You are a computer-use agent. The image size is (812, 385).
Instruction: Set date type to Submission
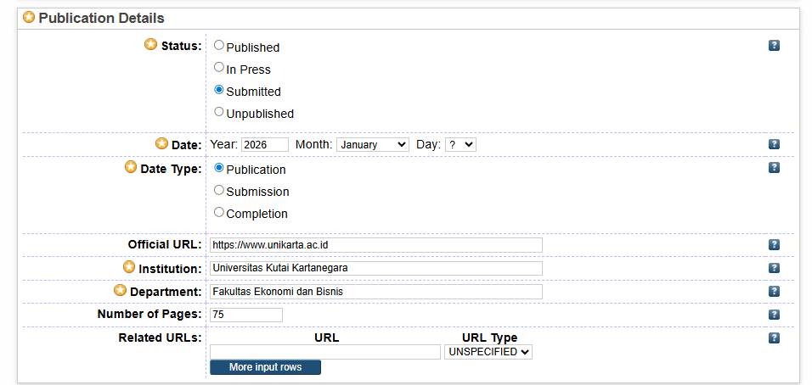point(219,191)
